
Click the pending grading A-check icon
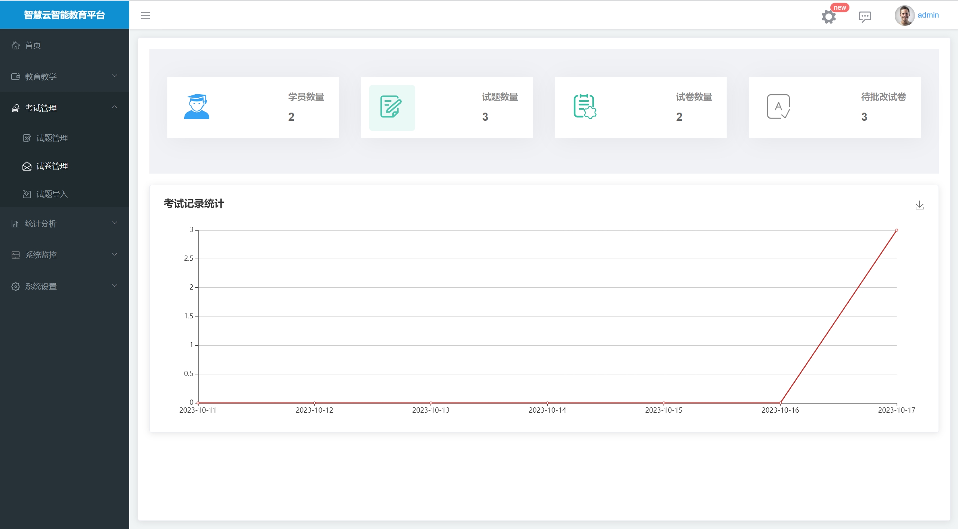click(x=778, y=107)
